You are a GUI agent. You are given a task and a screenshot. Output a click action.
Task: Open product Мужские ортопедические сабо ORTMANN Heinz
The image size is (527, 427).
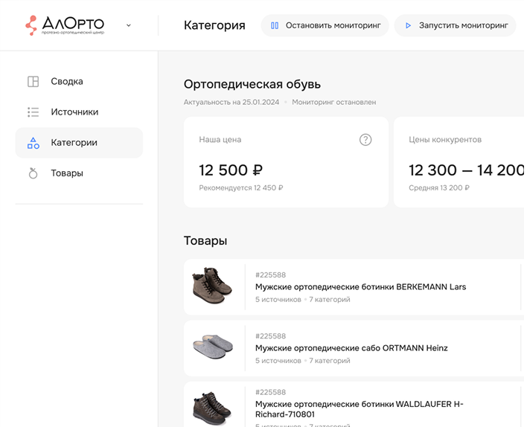point(351,348)
